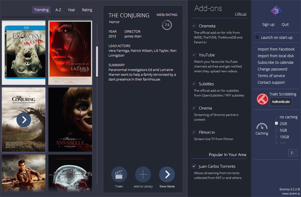Sort movies by Rating tab
The width and height of the screenshot is (301, 197).
click(87, 10)
